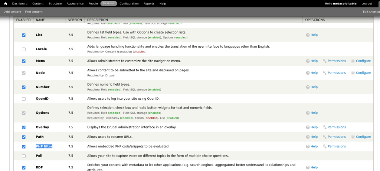Click the 7.5 version value in the Overlay row
This screenshot has height=171, width=380.
coord(71,127)
